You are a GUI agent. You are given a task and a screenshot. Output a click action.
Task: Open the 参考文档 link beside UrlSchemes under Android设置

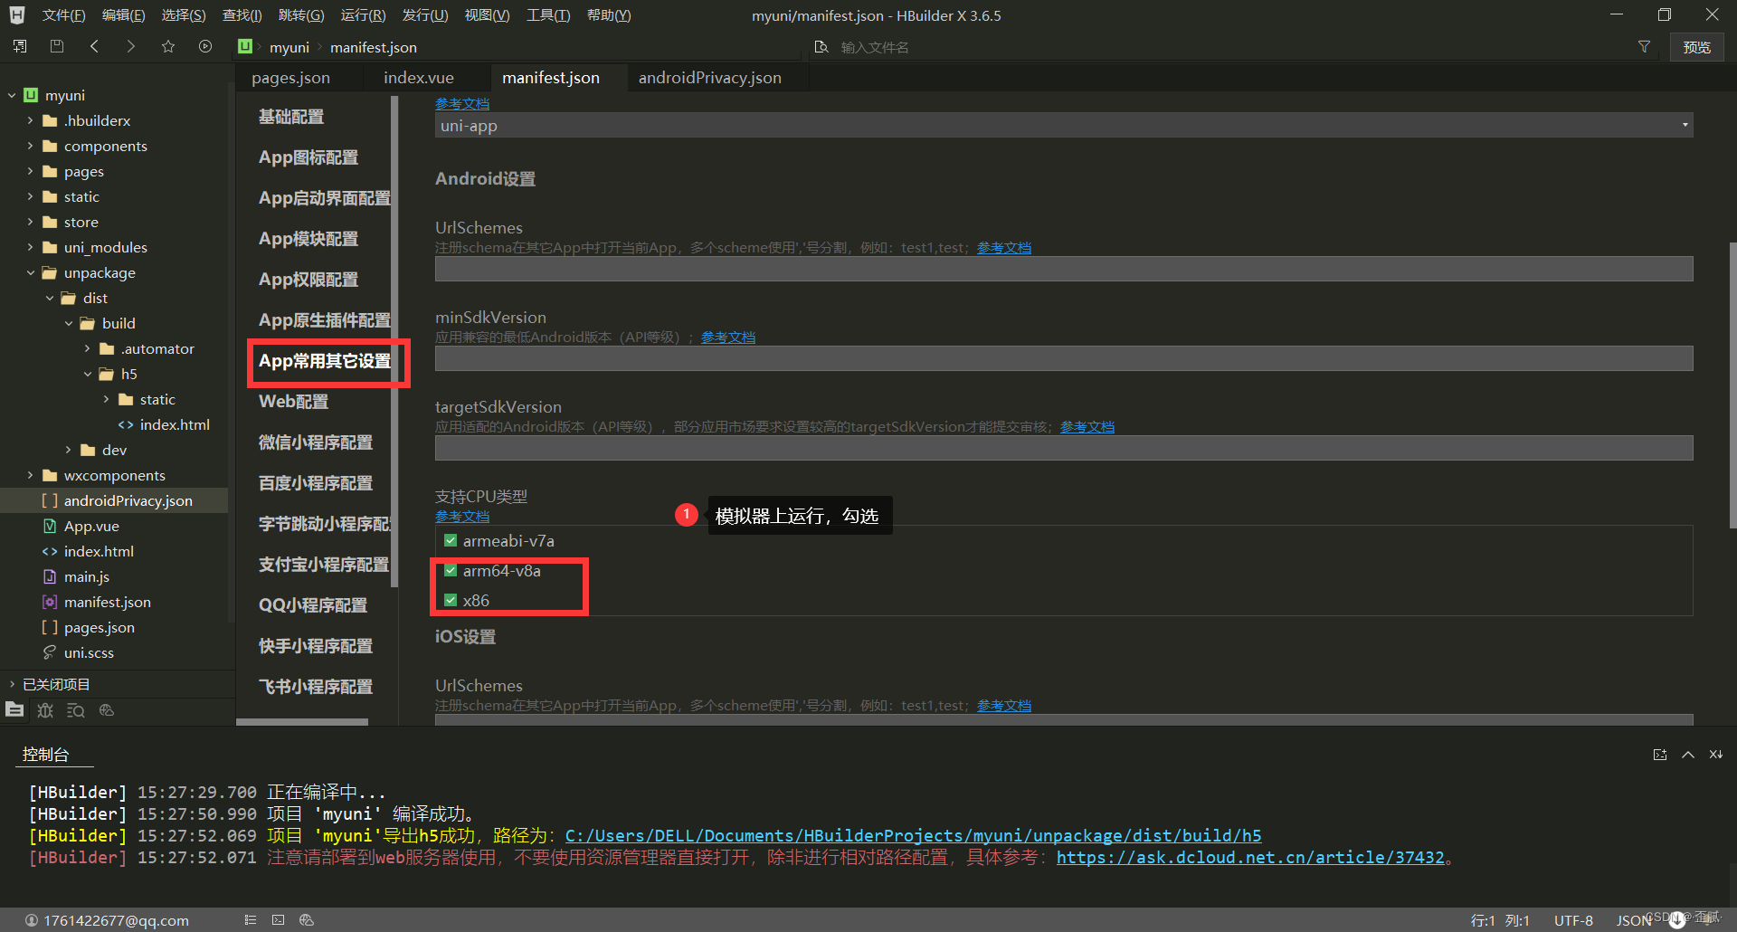click(x=1004, y=247)
